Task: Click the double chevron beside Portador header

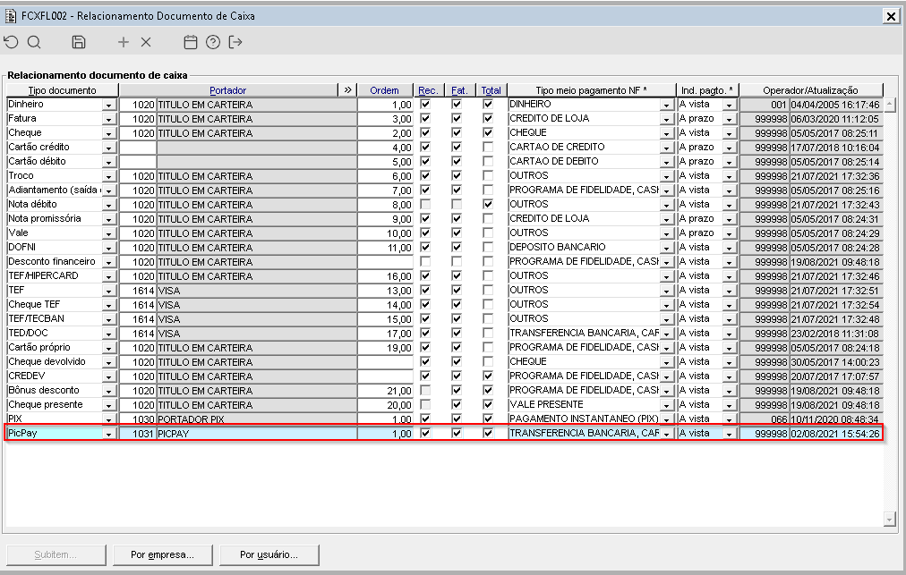Action: tap(347, 90)
